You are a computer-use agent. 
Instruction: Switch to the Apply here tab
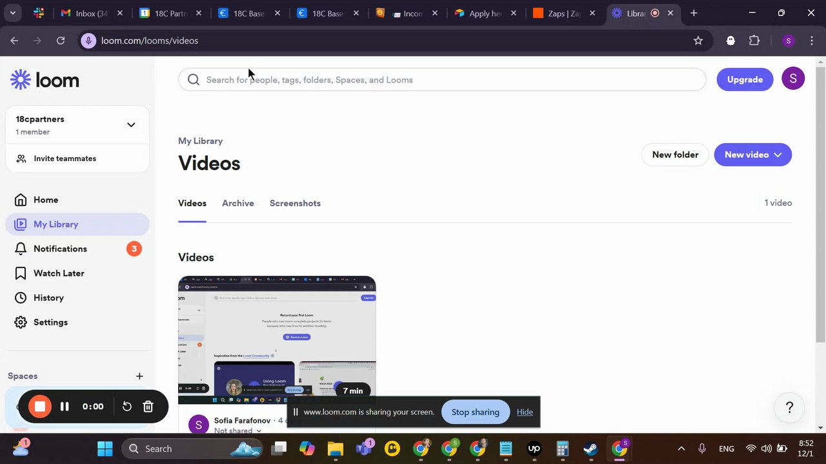(x=487, y=13)
